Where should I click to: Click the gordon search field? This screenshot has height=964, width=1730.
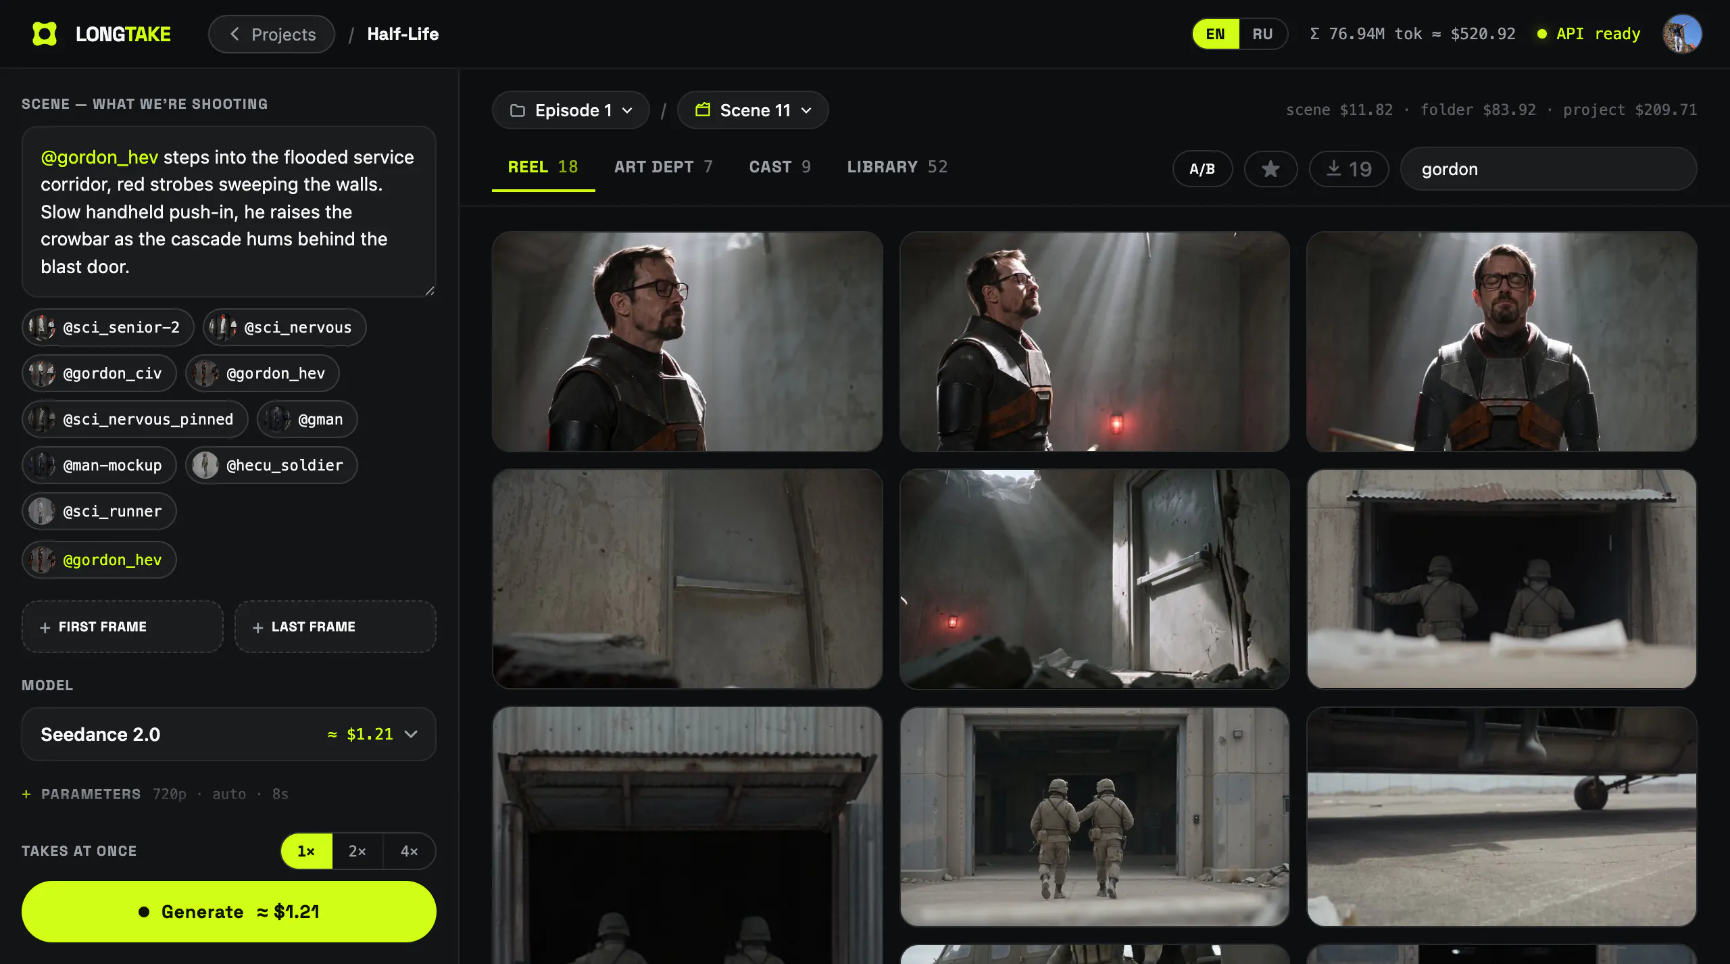coord(1548,169)
